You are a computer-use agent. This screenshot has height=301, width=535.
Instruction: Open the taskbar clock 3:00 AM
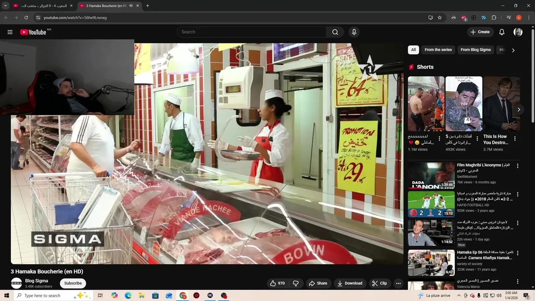511,296
